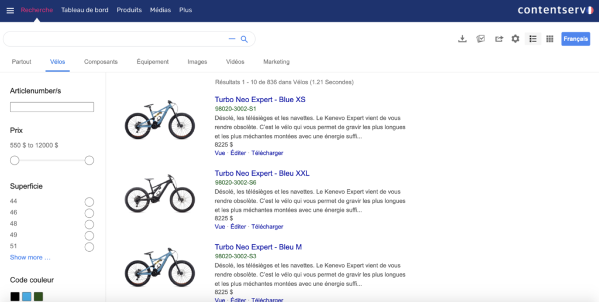Viewport: 599px width, 302px height.
Task: Open the Recherche menu item
Action: pyautogui.click(x=37, y=11)
